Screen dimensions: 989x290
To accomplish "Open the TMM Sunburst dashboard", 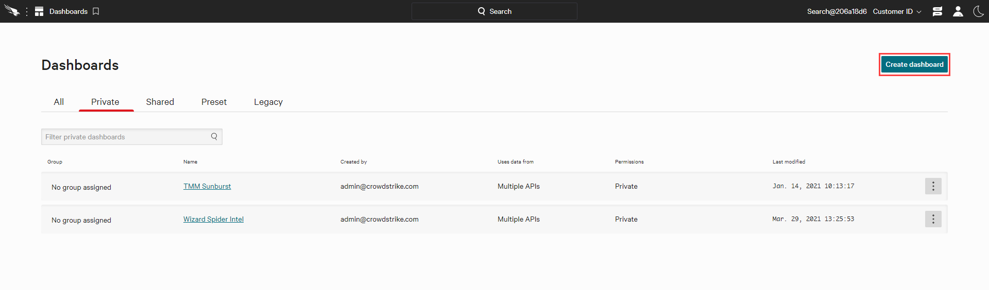I will click(x=207, y=186).
